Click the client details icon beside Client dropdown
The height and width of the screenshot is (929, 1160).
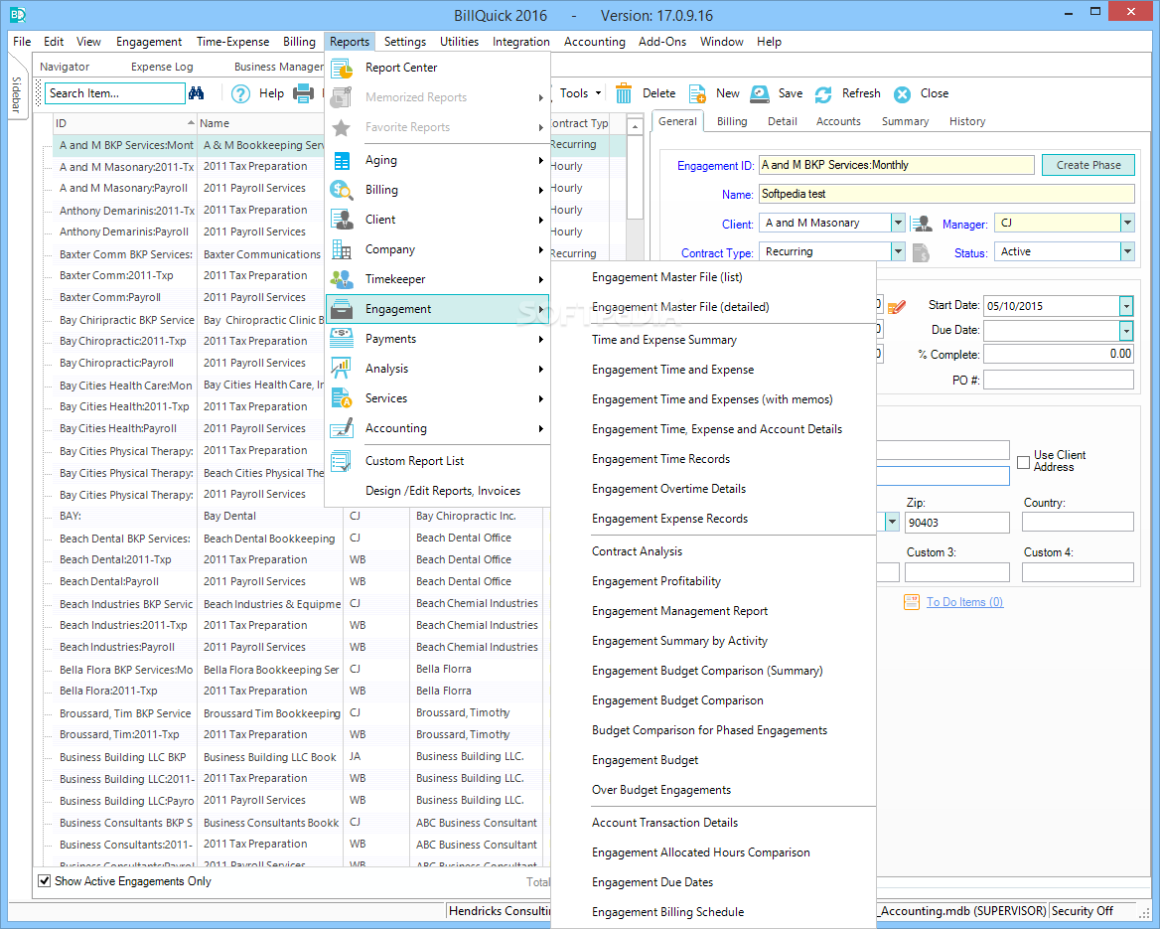point(921,224)
